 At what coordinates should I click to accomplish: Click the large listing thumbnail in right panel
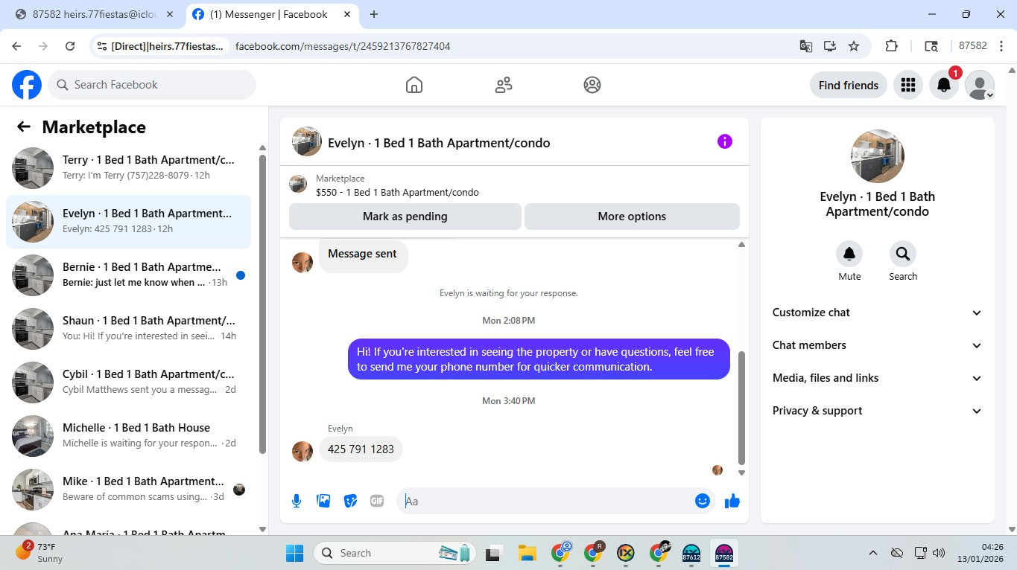[878, 156]
